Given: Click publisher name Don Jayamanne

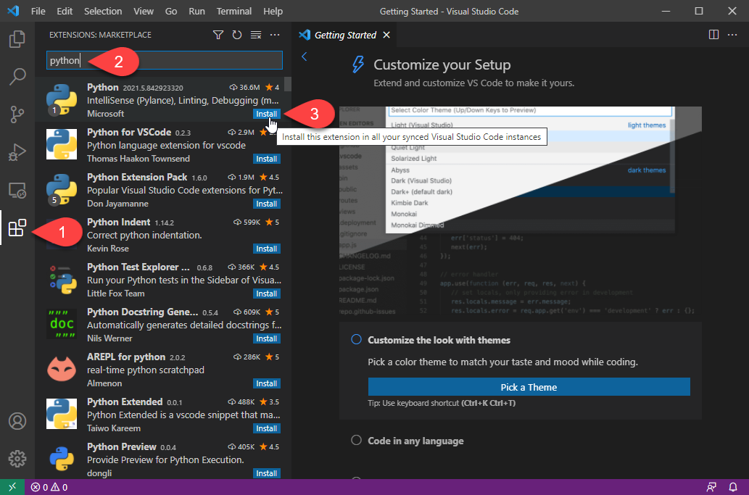Looking at the screenshot, I should click(117, 204).
